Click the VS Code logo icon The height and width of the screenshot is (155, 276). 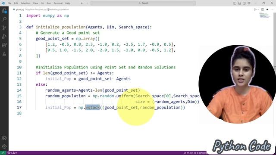point(3,3)
